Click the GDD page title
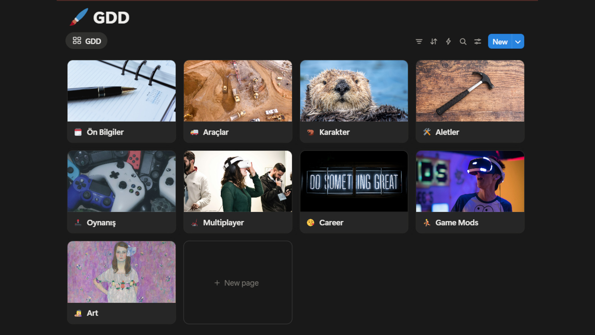The width and height of the screenshot is (595, 335). (x=111, y=18)
